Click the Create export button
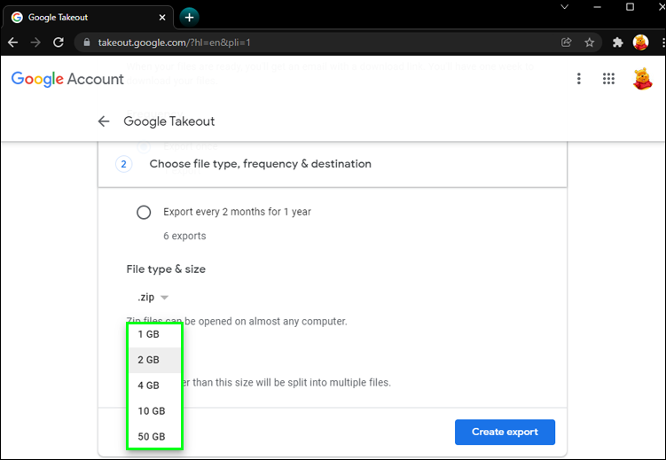This screenshot has height=460, width=666. coord(505,433)
